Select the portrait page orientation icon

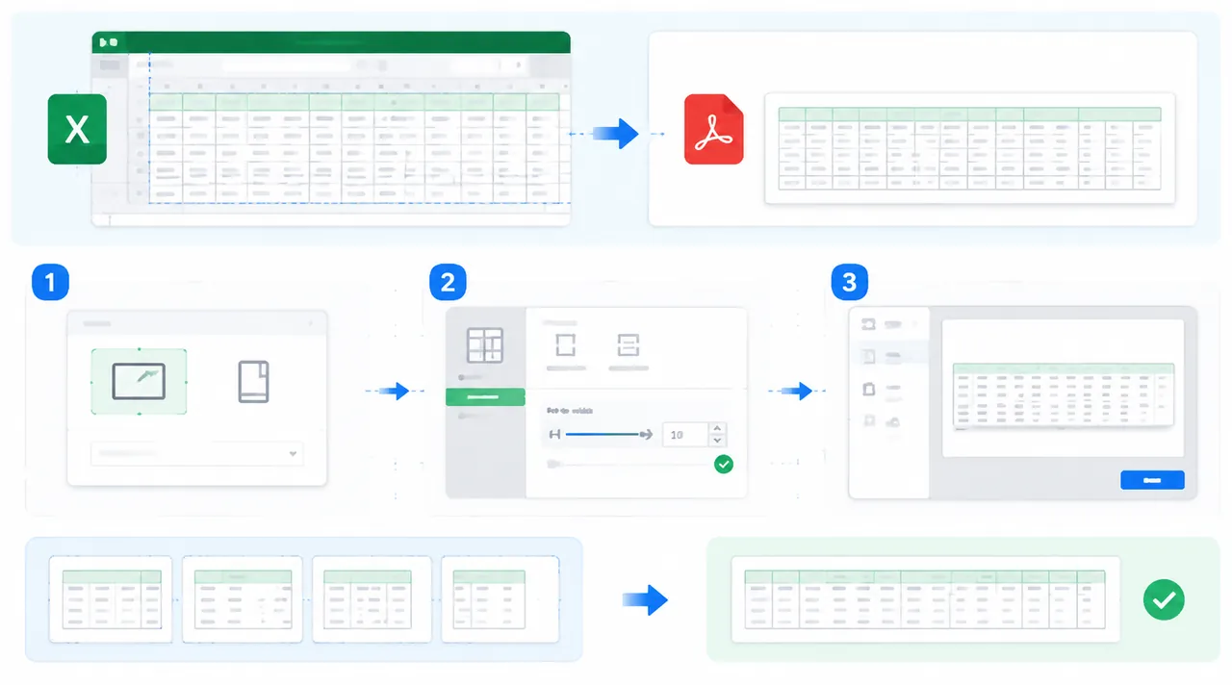pyautogui.click(x=253, y=382)
